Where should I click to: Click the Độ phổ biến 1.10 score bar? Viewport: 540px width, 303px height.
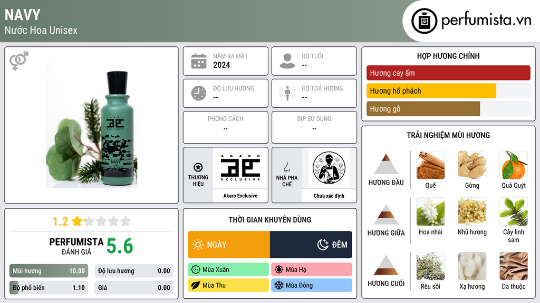click(x=49, y=288)
